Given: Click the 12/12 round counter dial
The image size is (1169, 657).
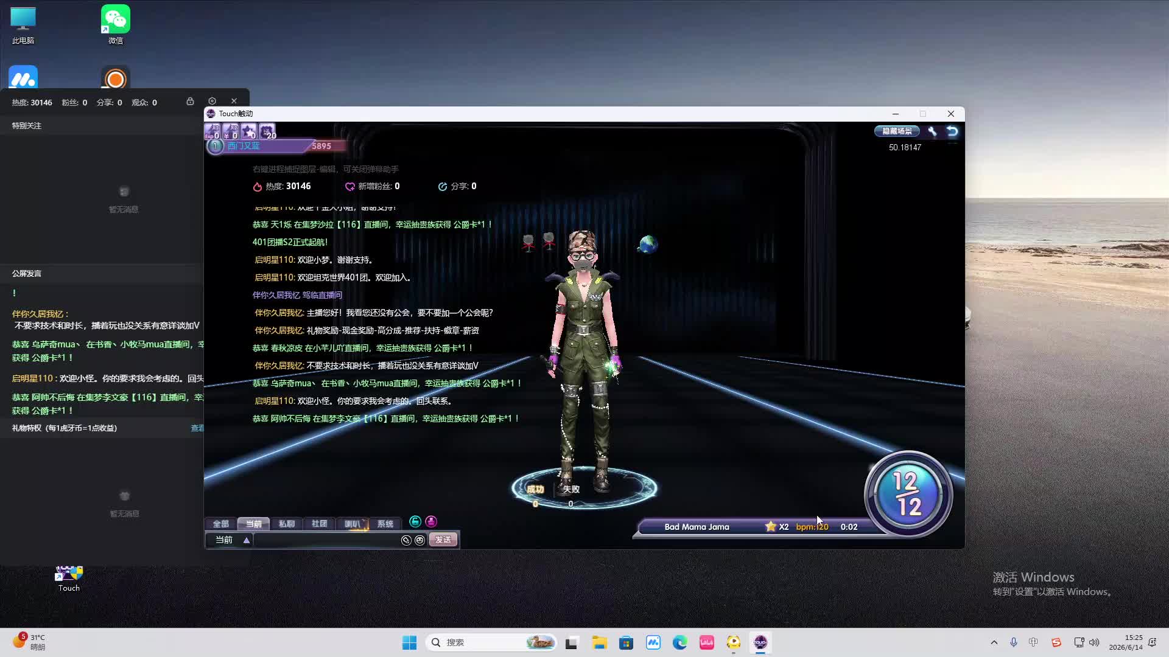Looking at the screenshot, I should pos(908,494).
